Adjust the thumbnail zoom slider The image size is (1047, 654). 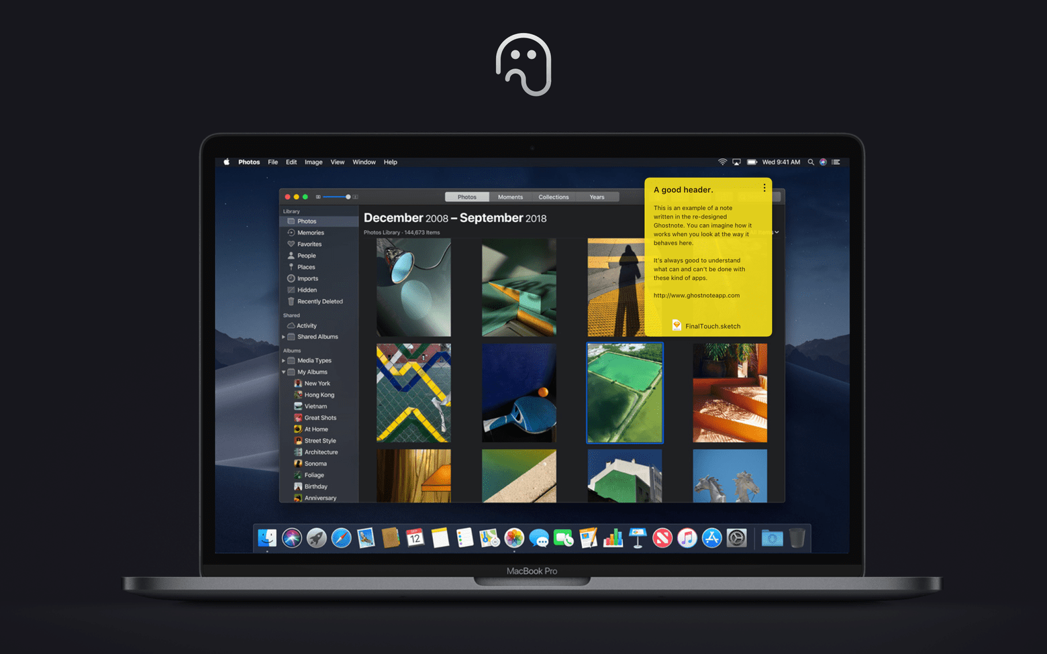point(348,197)
